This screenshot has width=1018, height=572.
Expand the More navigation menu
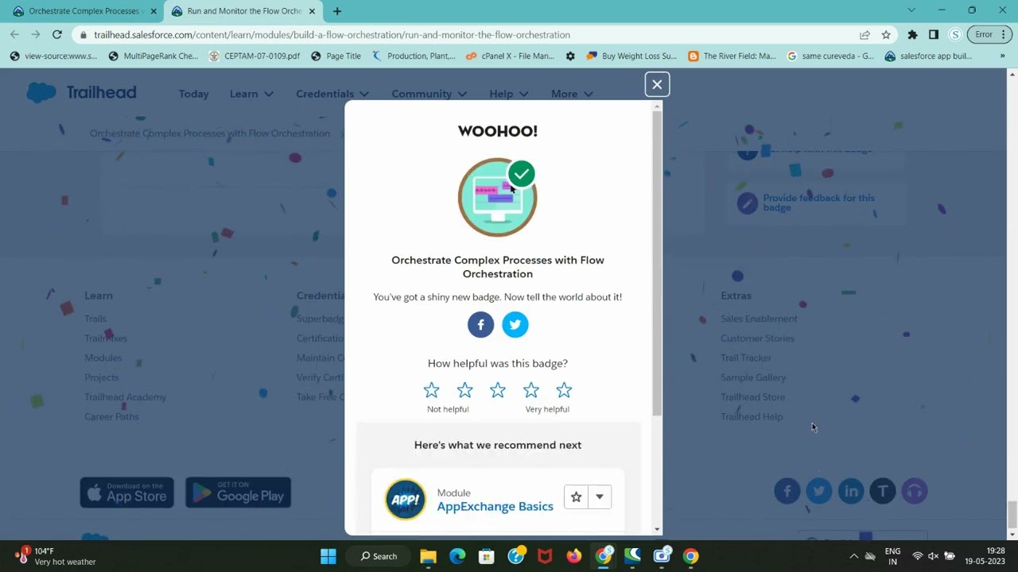point(572,94)
